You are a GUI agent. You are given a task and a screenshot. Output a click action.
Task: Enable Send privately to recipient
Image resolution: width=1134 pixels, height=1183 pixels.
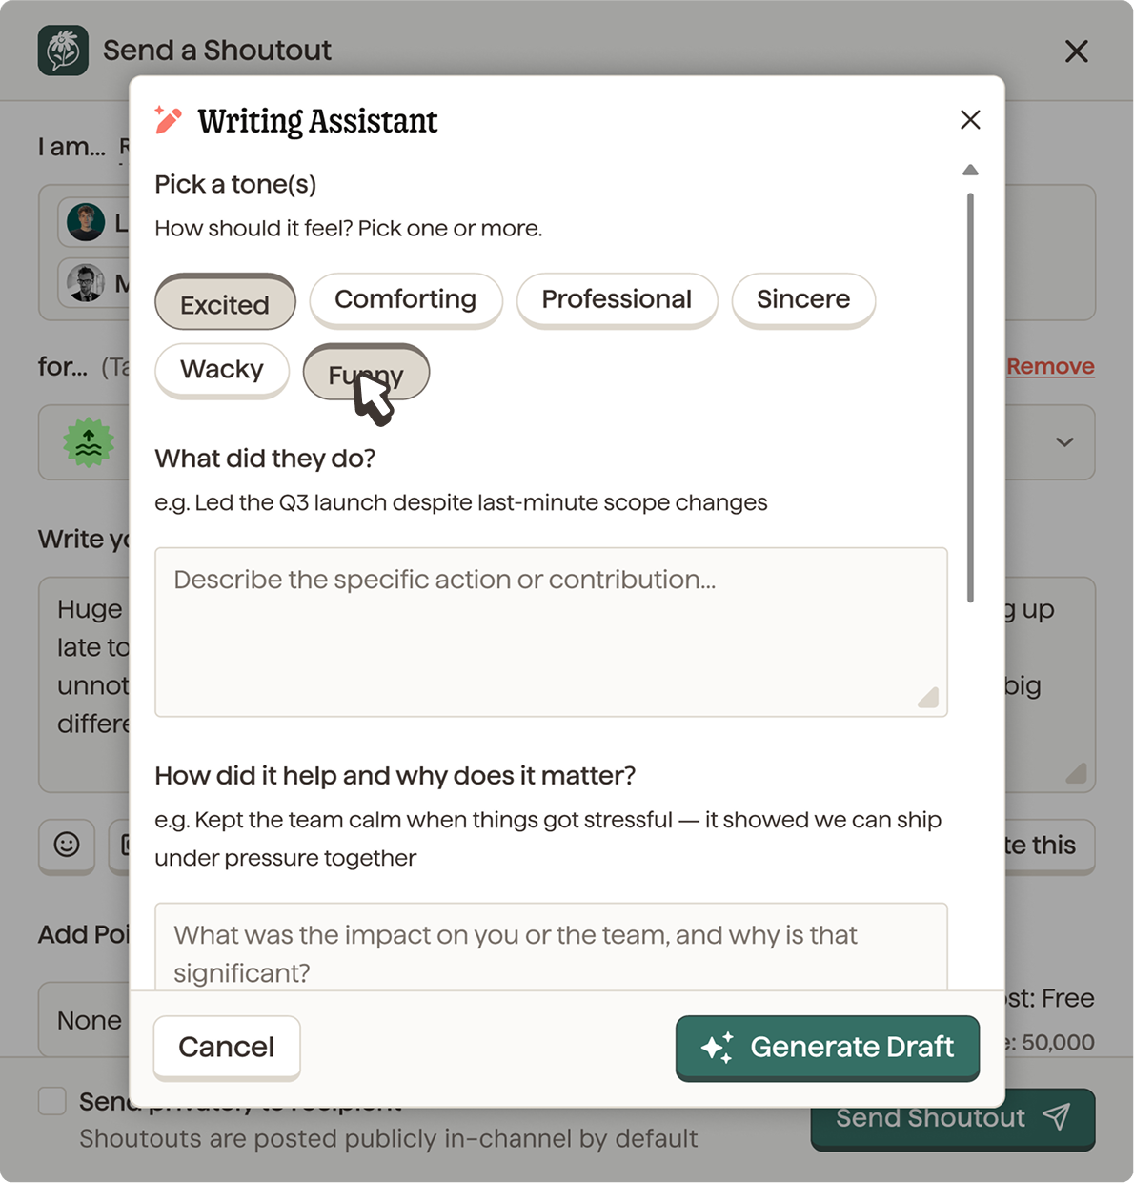[x=51, y=1101]
